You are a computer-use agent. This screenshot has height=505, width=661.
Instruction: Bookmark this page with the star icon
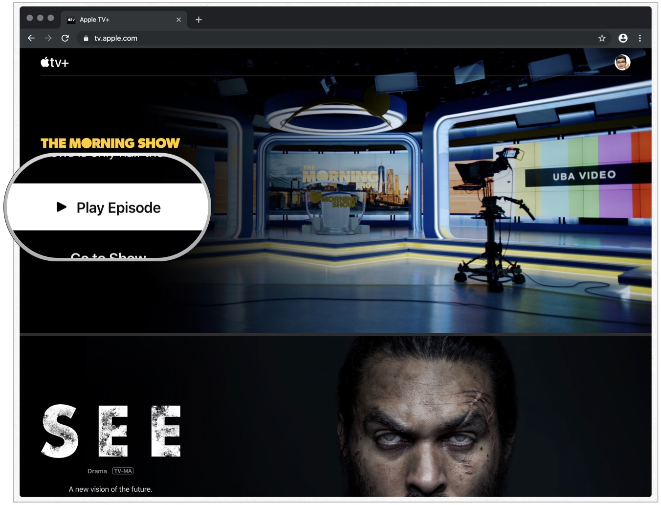point(602,38)
